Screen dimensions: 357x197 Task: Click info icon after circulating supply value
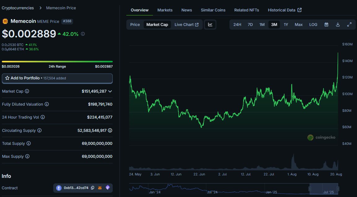click(x=110, y=130)
